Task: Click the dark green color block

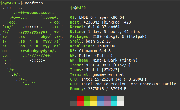Action: click(87, 99)
